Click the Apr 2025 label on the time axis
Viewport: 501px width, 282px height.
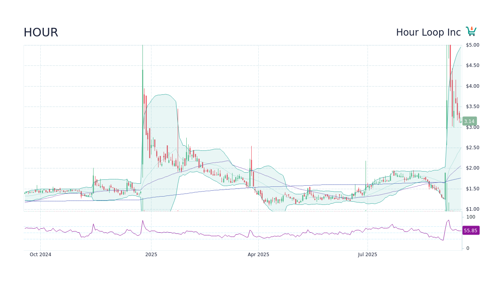(258, 254)
